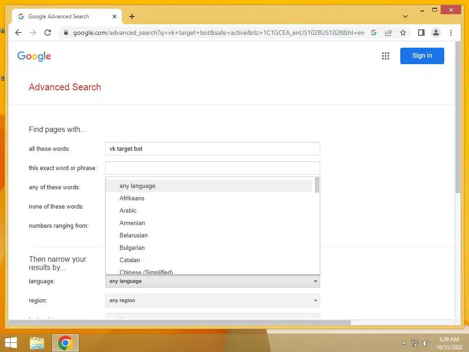
Task: Click the language list scrollbar thumb
Action: pos(317,185)
